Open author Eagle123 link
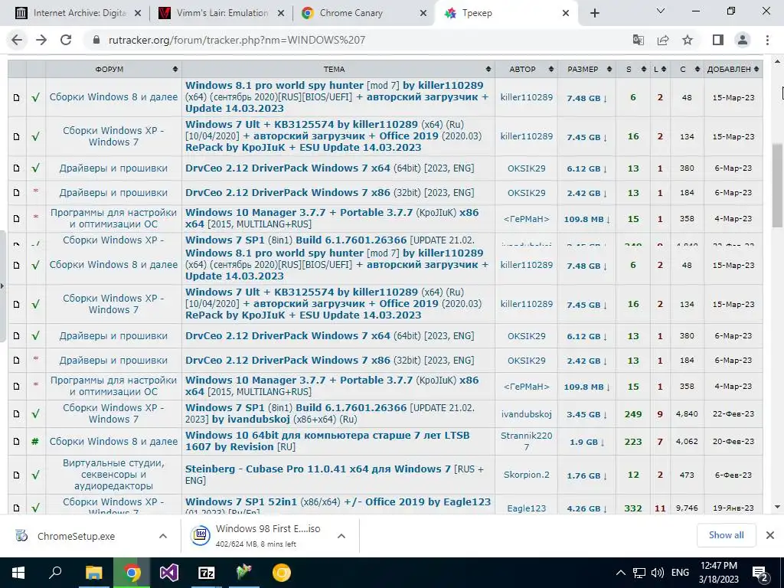The height and width of the screenshot is (588, 784). coord(527,508)
